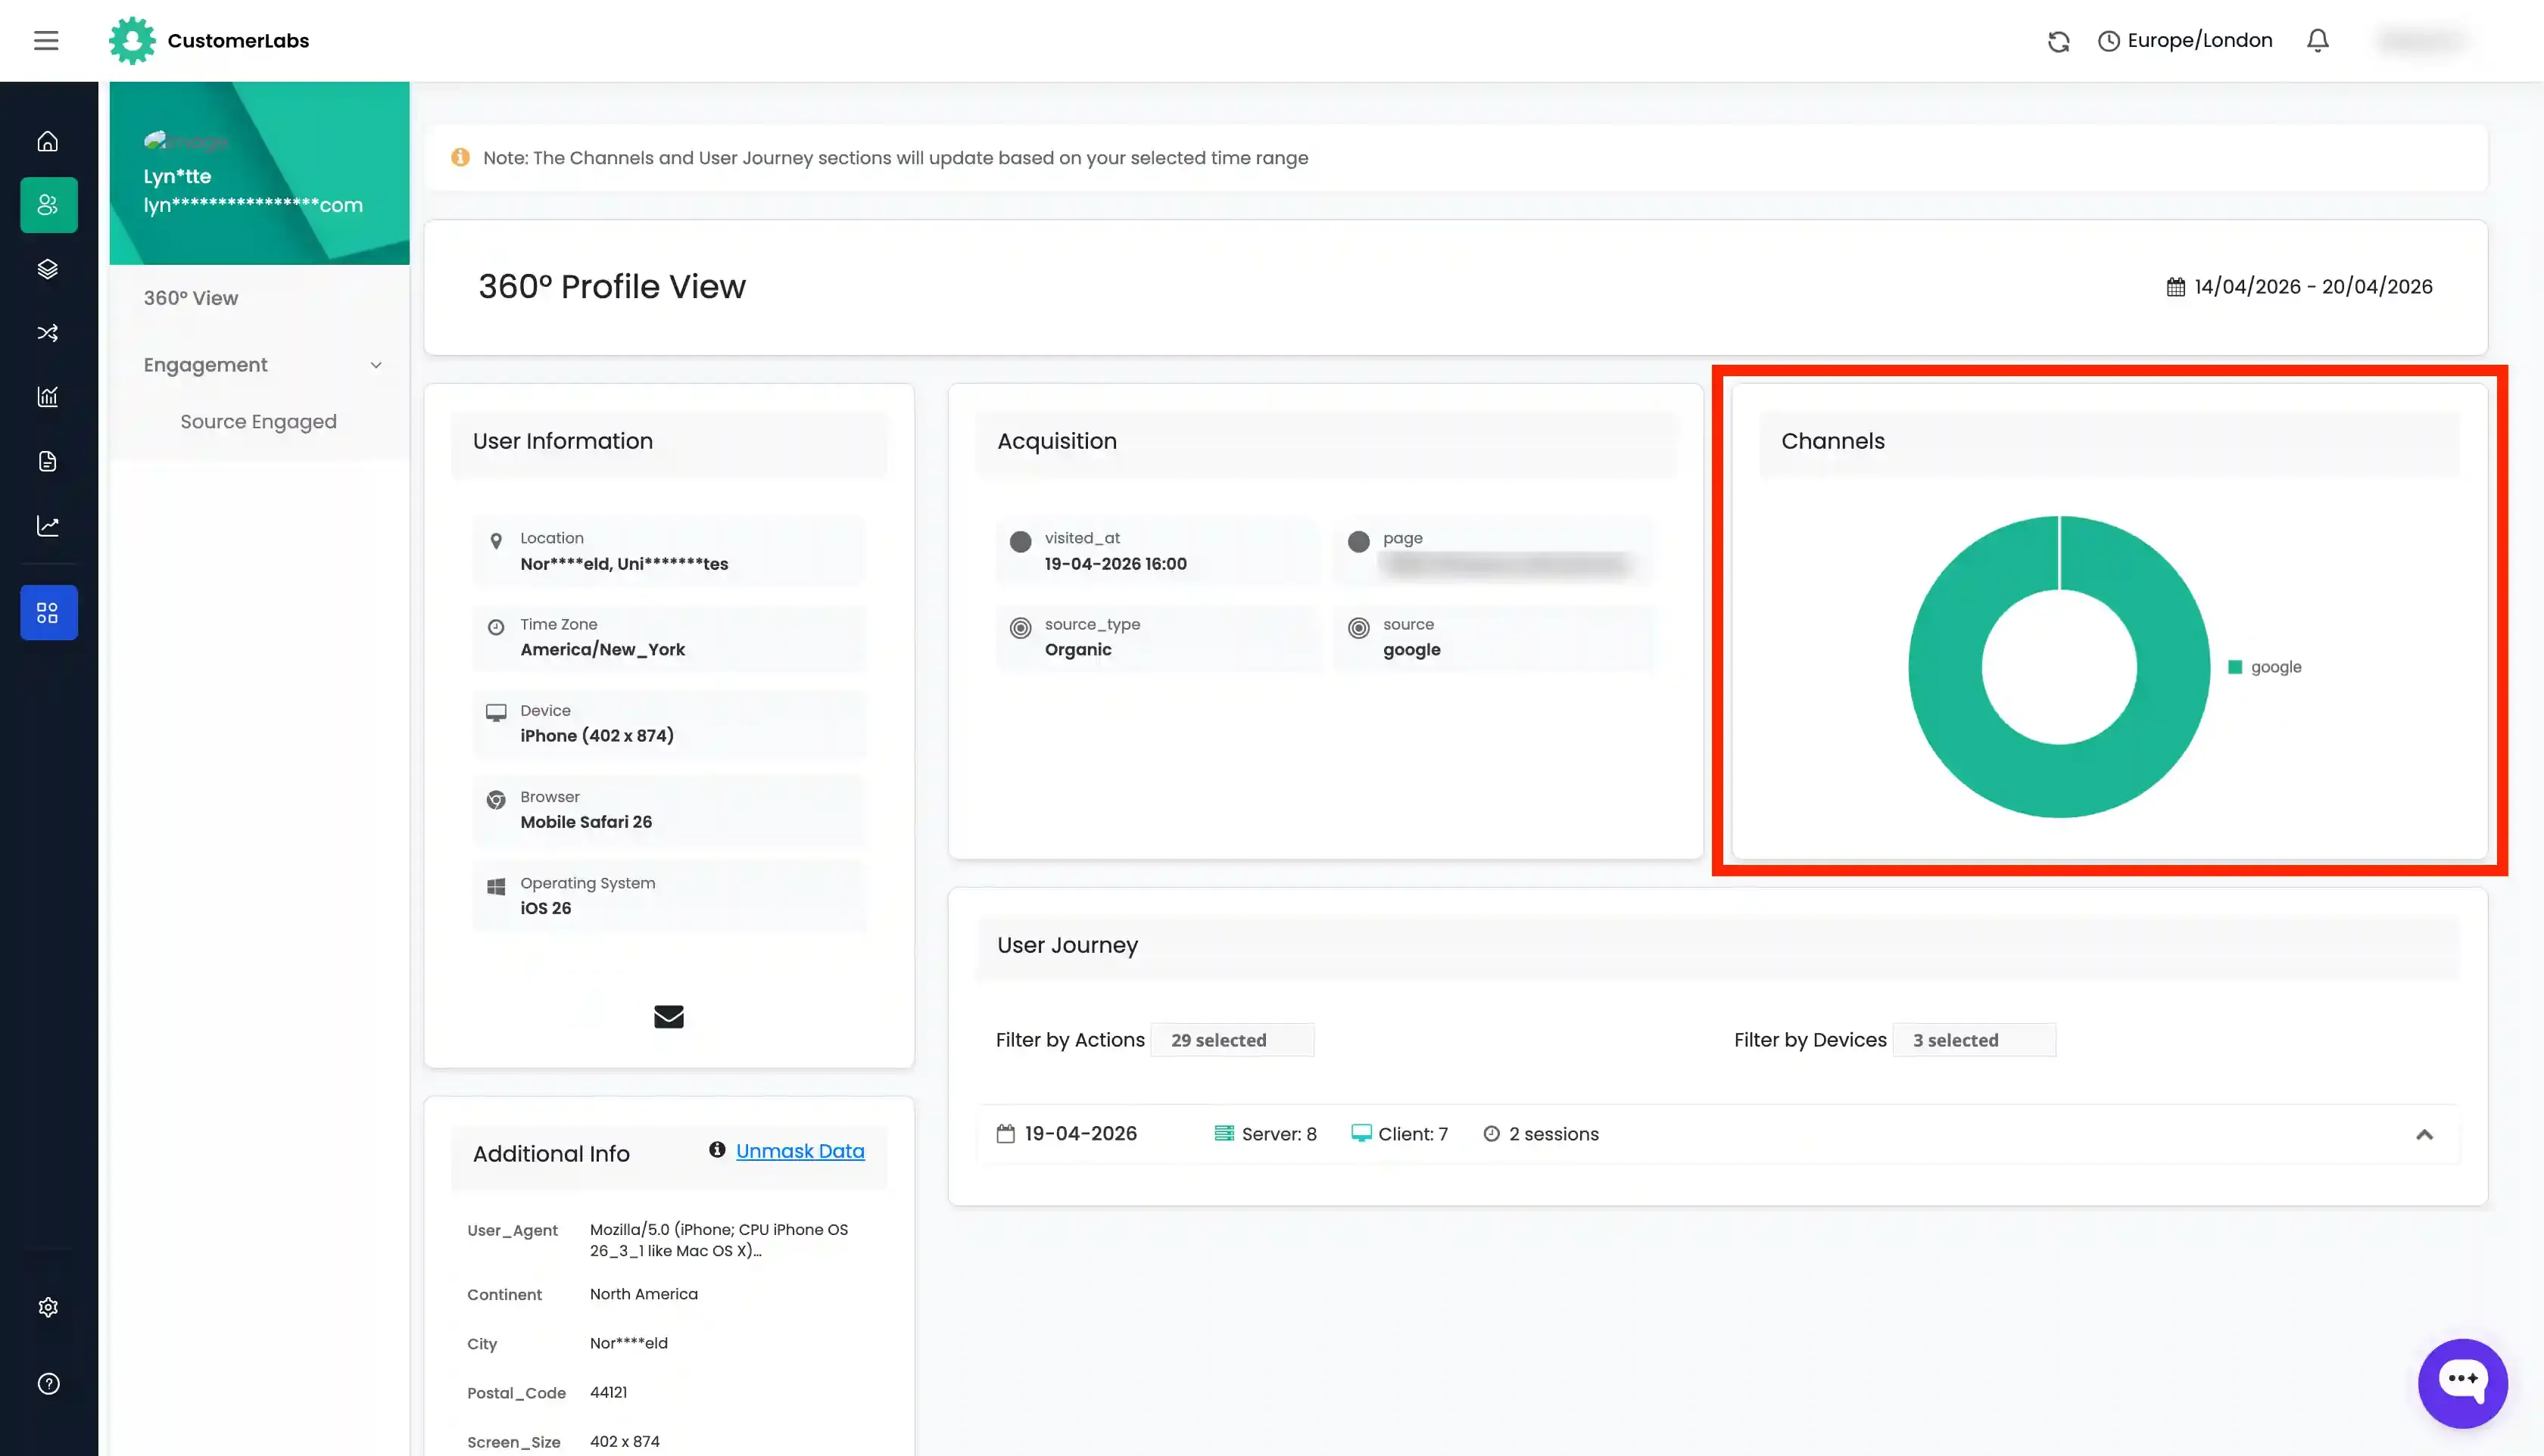Click the source_type Organic value
This screenshot has height=1456, width=2544.
(1078, 650)
